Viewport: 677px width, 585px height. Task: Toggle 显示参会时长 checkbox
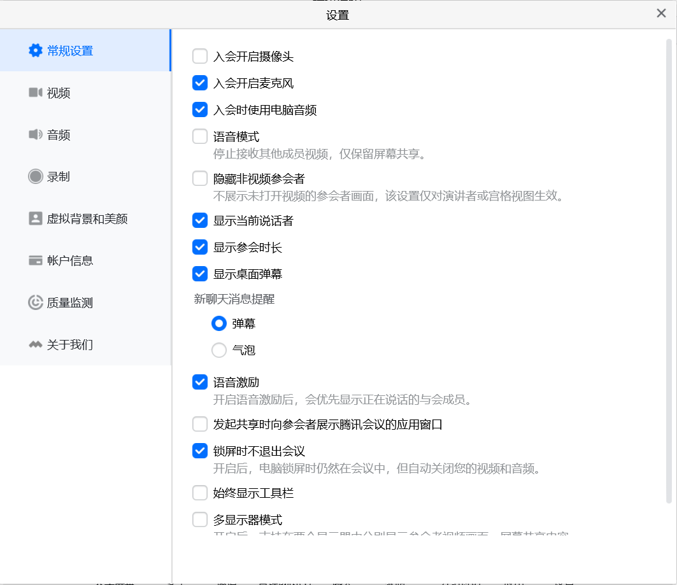[x=200, y=247]
